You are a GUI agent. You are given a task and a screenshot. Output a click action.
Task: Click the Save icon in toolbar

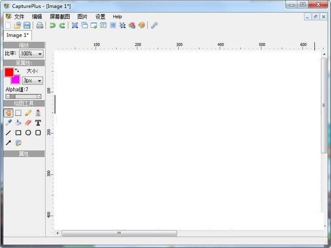(26, 25)
